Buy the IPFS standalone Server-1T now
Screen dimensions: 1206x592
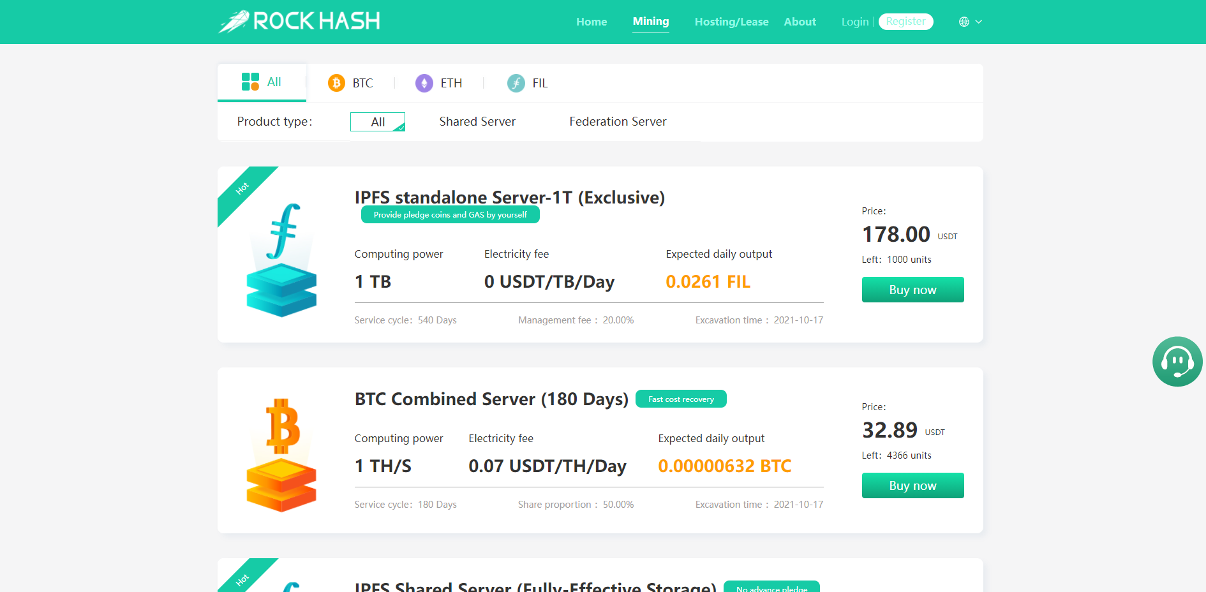tap(912, 290)
